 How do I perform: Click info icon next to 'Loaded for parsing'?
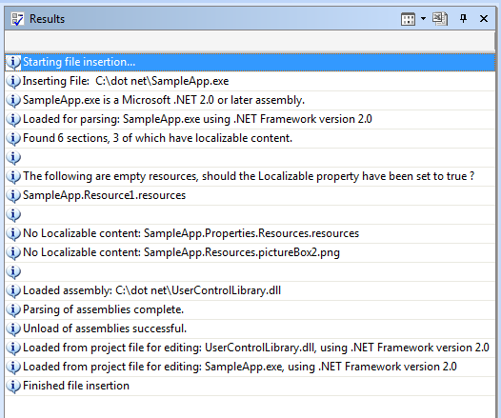point(13,119)
